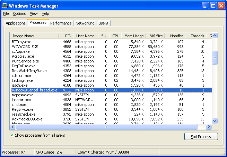The image size is (227, 157).
Task: Sort by User Name column header
Action: (86, 36)
